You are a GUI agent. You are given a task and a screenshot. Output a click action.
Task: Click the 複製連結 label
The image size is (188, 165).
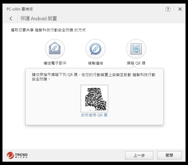(x=96, y=63)
